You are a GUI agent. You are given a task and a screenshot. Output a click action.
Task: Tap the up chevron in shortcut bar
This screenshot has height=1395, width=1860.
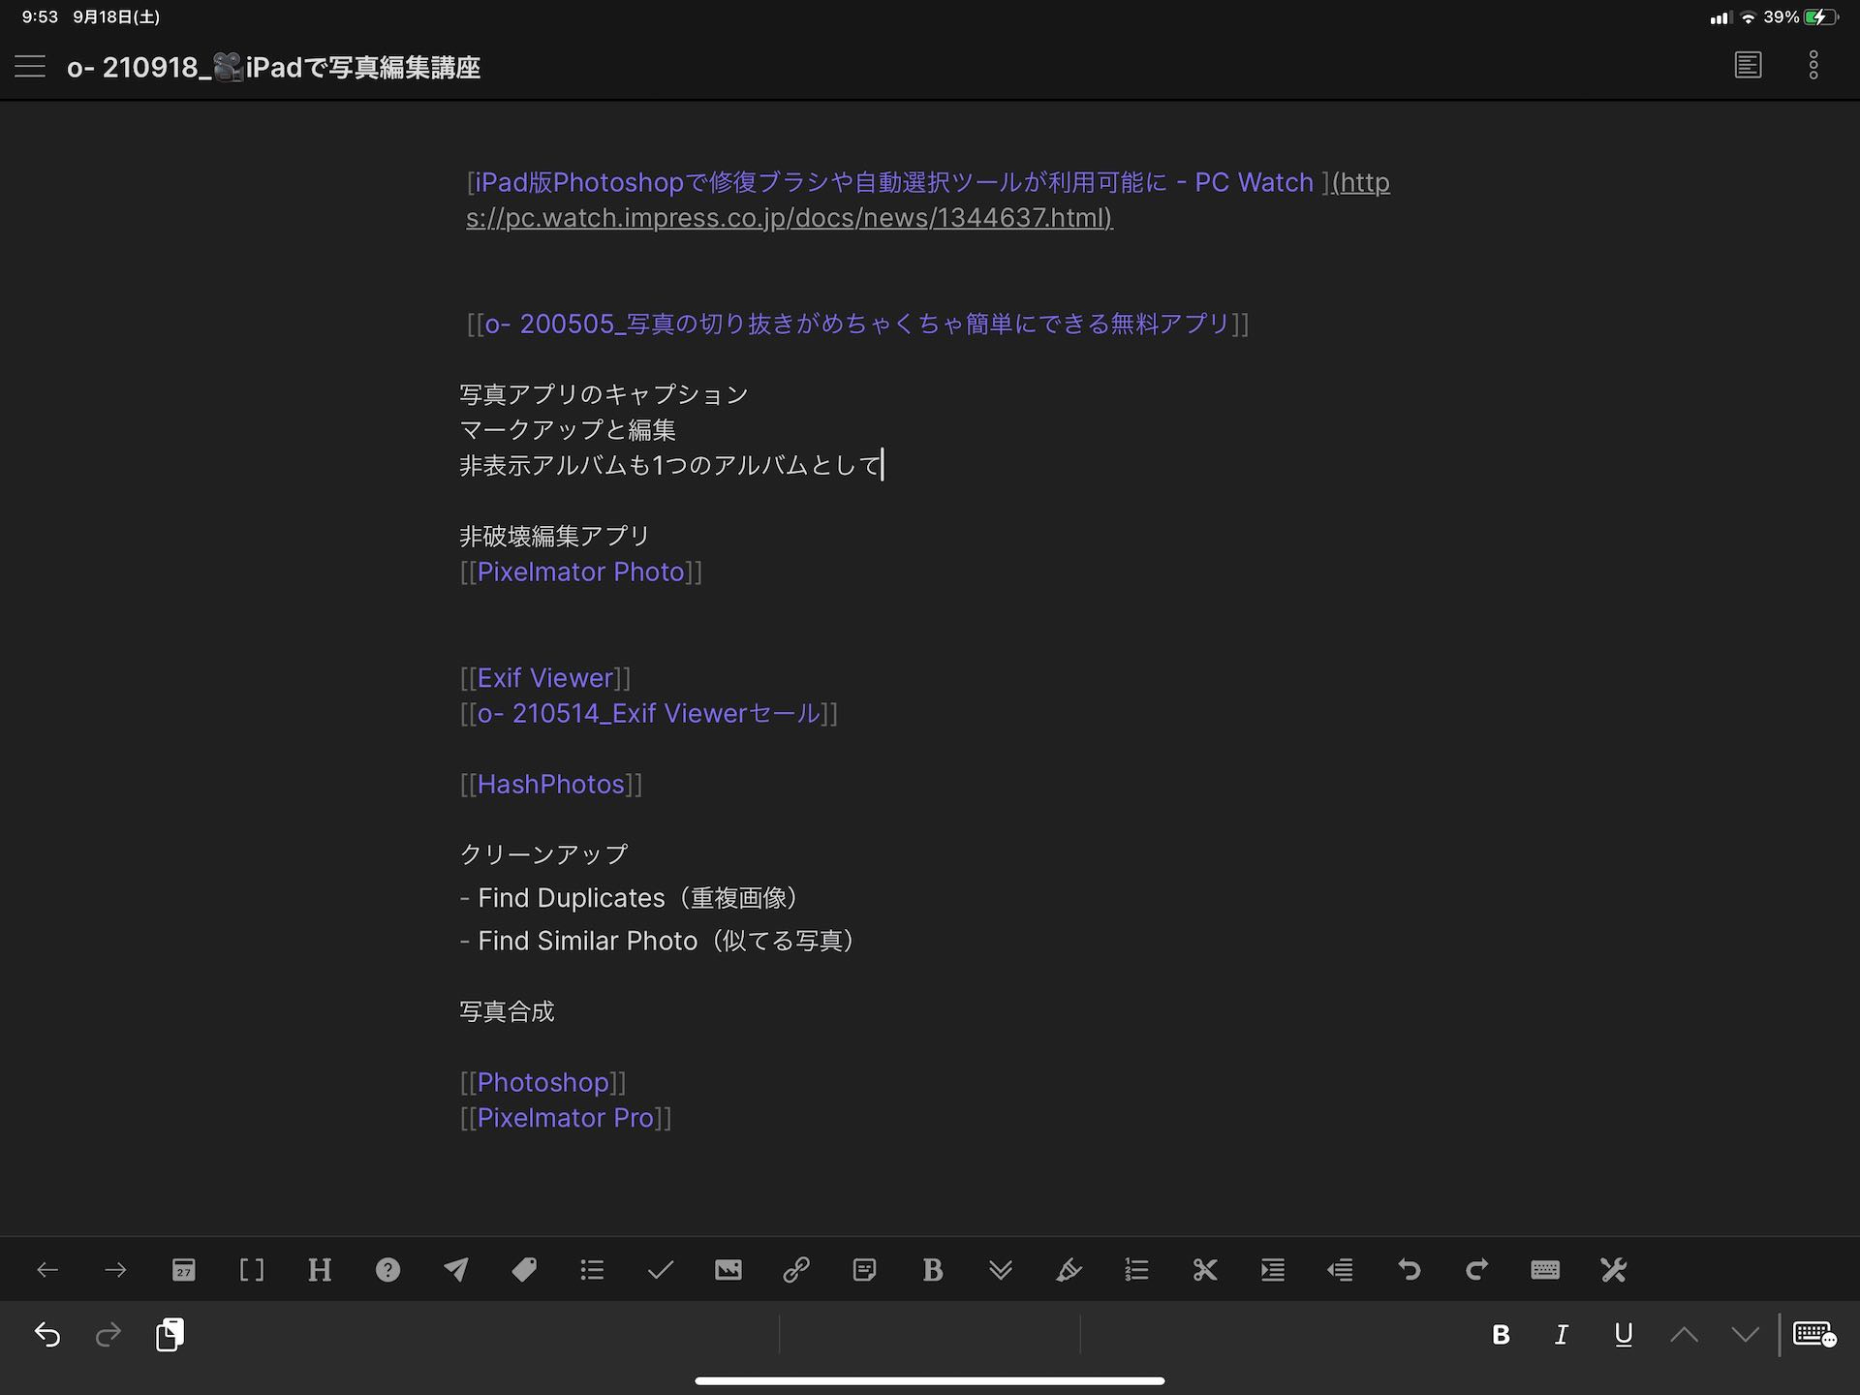pos(1685,1335)
